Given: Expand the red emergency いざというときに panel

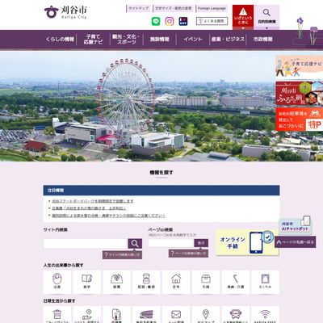Looking at the screenshot, I should [243, 17].
